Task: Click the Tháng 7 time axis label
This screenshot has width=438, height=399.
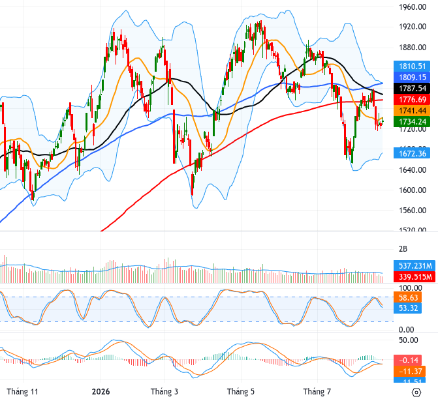Action: [x=317, y=392]
